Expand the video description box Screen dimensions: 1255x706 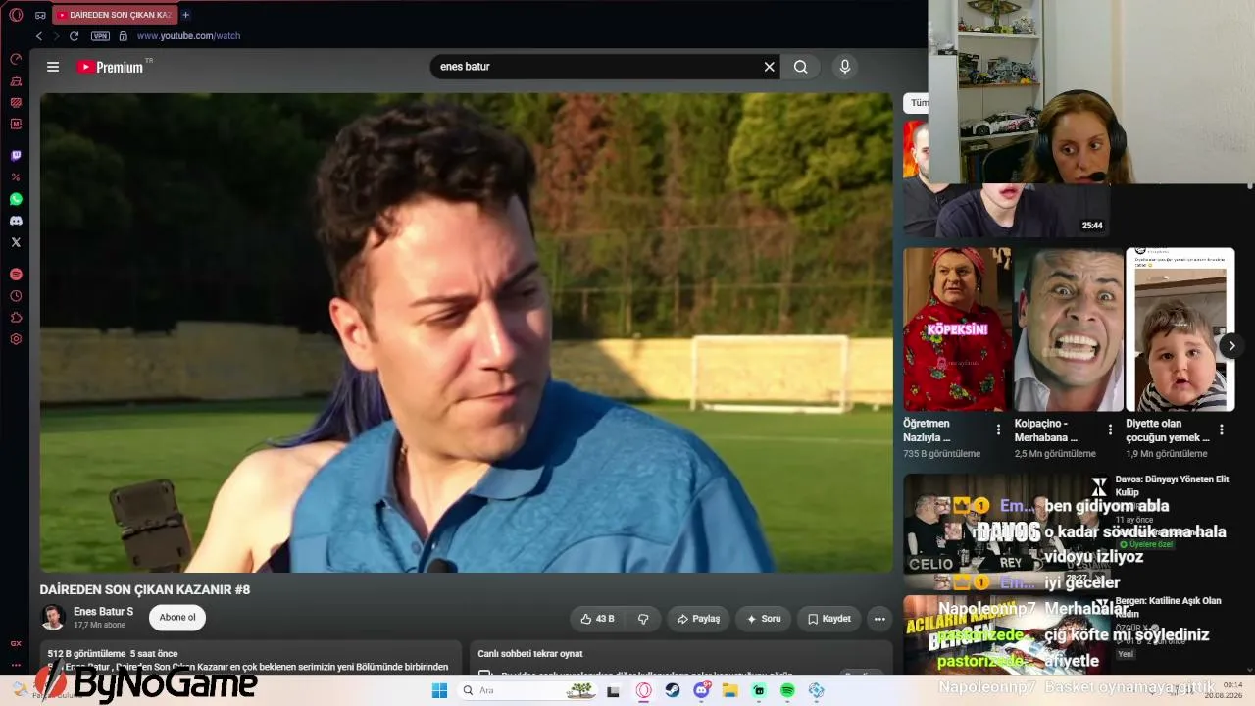tap(253, 658)
